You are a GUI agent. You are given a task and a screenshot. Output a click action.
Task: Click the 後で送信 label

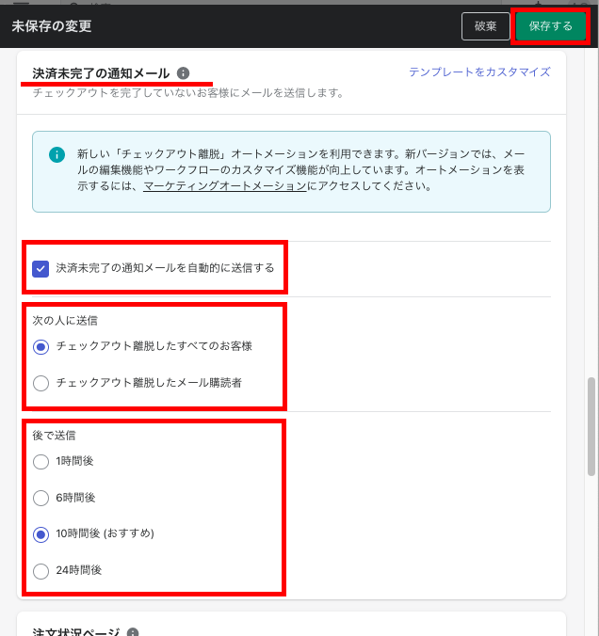[x=54, y=436]
